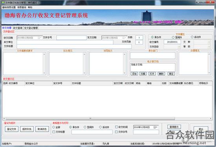The width and height of the screenshot is (216, 147).
Task: Select the 活动件 radio in print options
Action: tap(101, 127)
